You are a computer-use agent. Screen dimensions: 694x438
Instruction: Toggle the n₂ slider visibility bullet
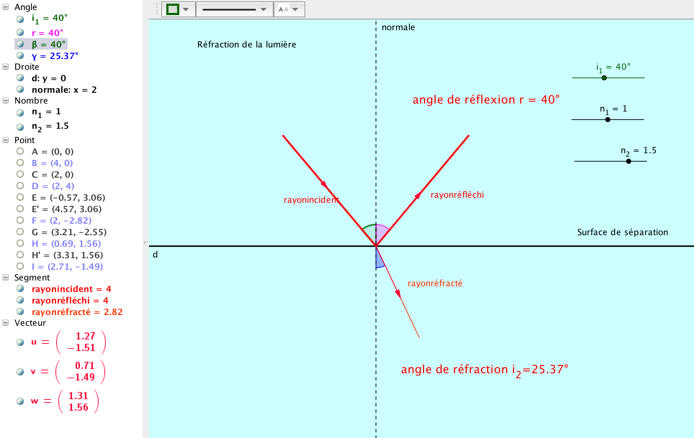pyautogui.click(x=20, y=127)
